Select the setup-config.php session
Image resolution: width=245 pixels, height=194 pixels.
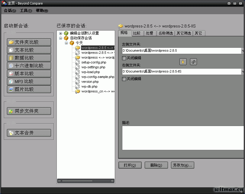[x=94, y=62]
